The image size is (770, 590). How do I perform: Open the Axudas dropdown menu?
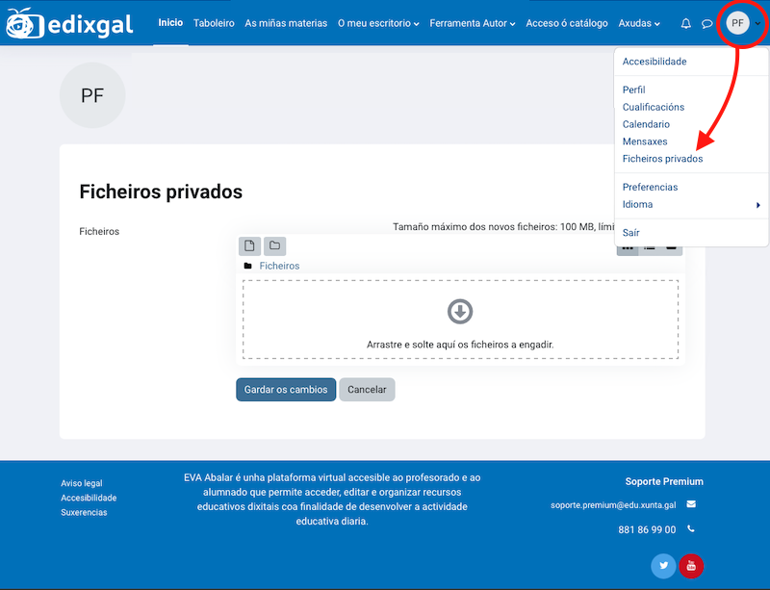639,23
